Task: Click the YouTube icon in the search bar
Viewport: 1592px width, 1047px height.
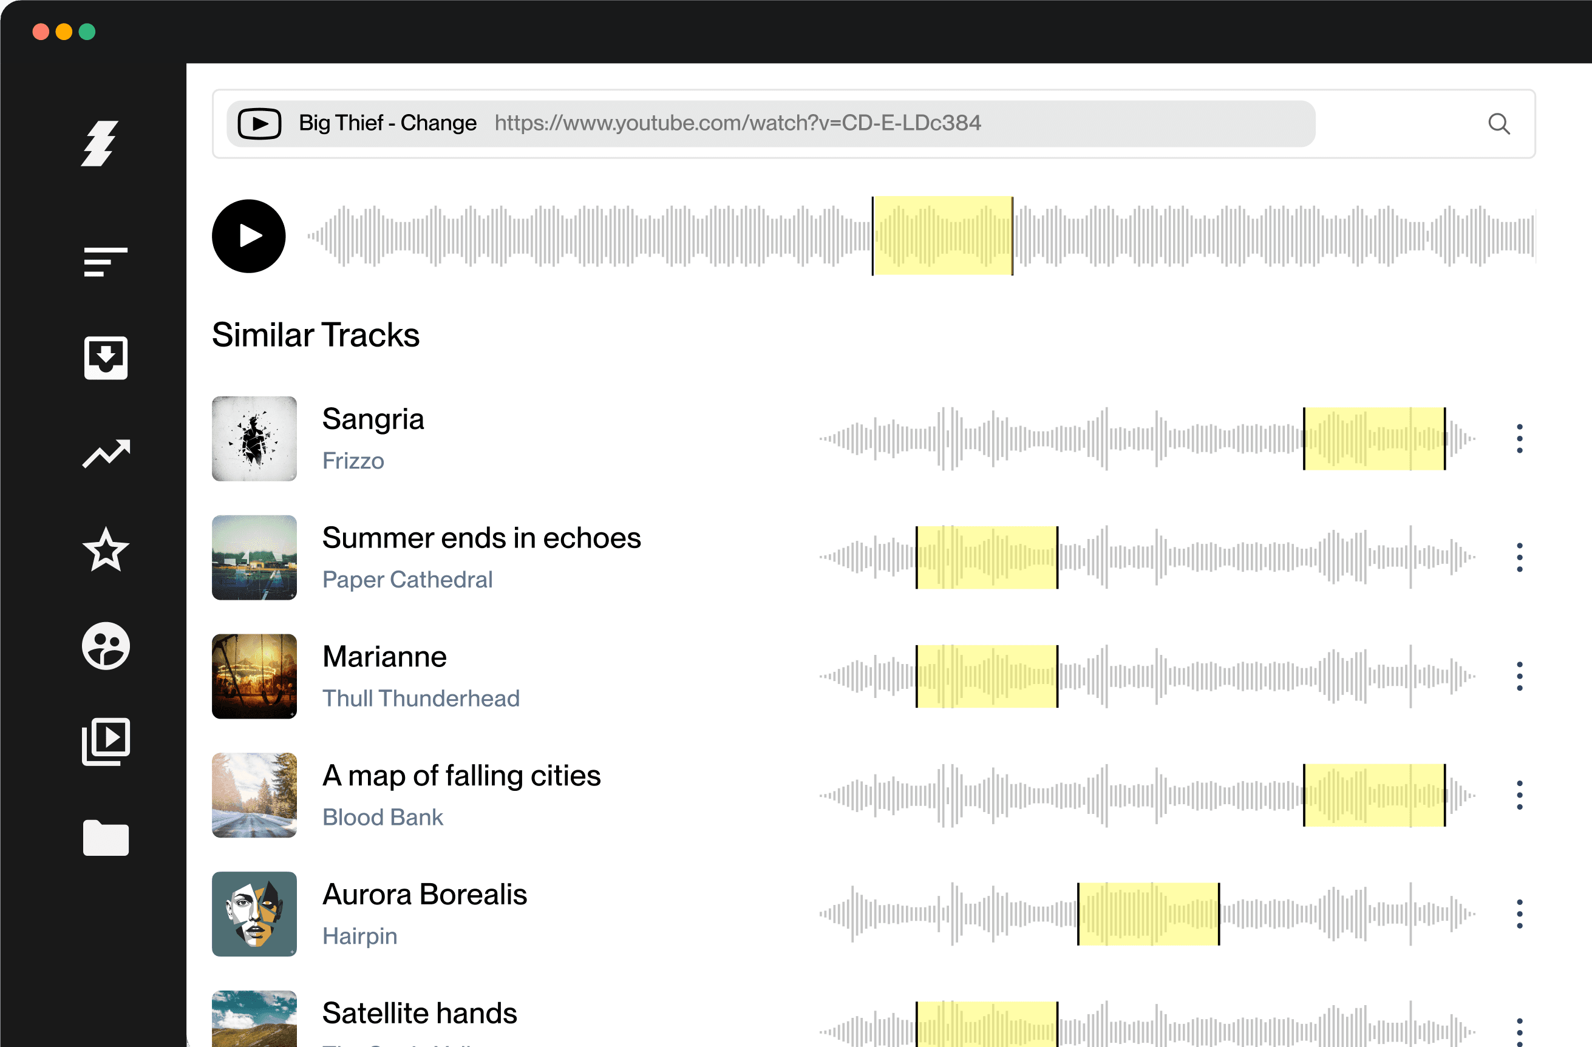Action: (259, 123)
